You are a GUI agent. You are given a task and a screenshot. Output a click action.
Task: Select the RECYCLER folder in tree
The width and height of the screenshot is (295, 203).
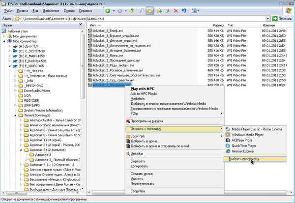(x=31, y=100)
